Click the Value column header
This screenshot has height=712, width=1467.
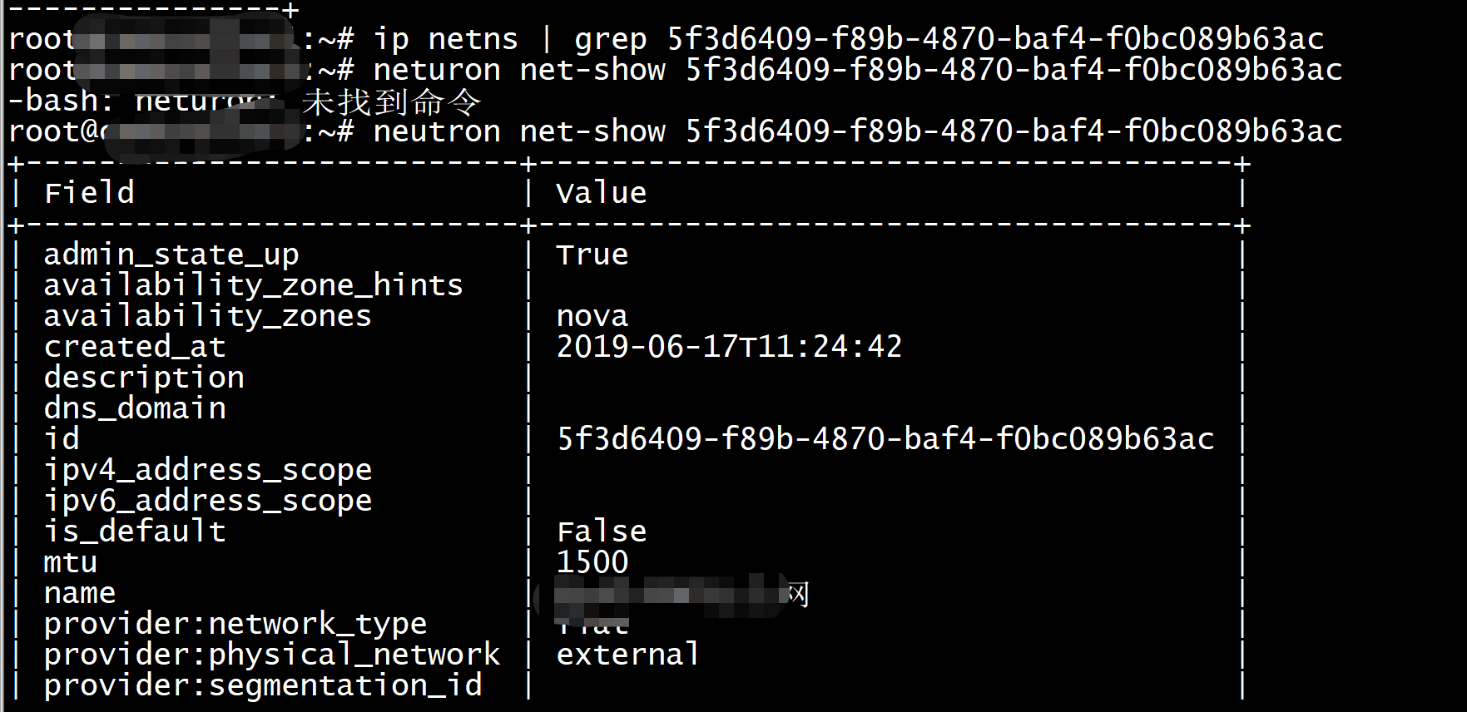coord(601,193)
